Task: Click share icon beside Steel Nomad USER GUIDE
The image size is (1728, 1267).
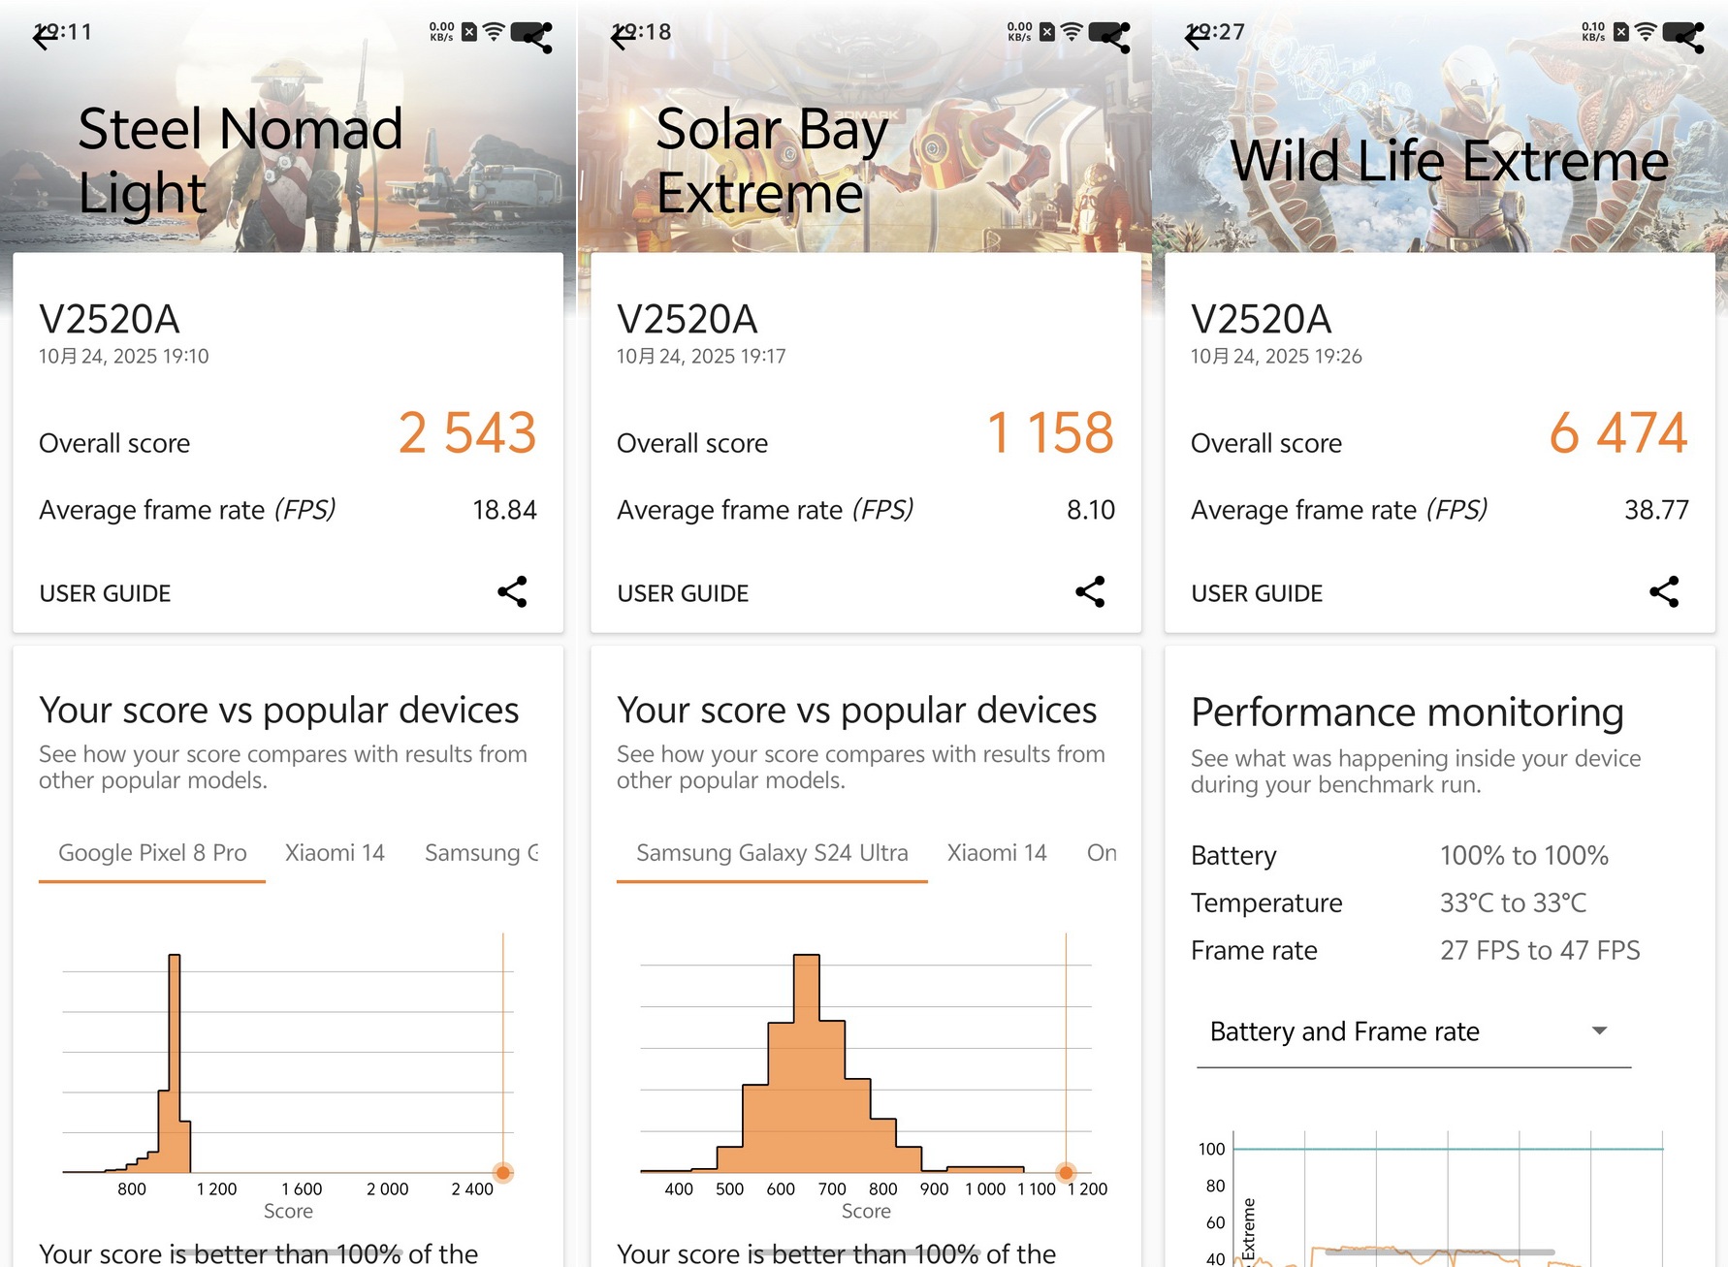Action: click(x=512, y=591)
